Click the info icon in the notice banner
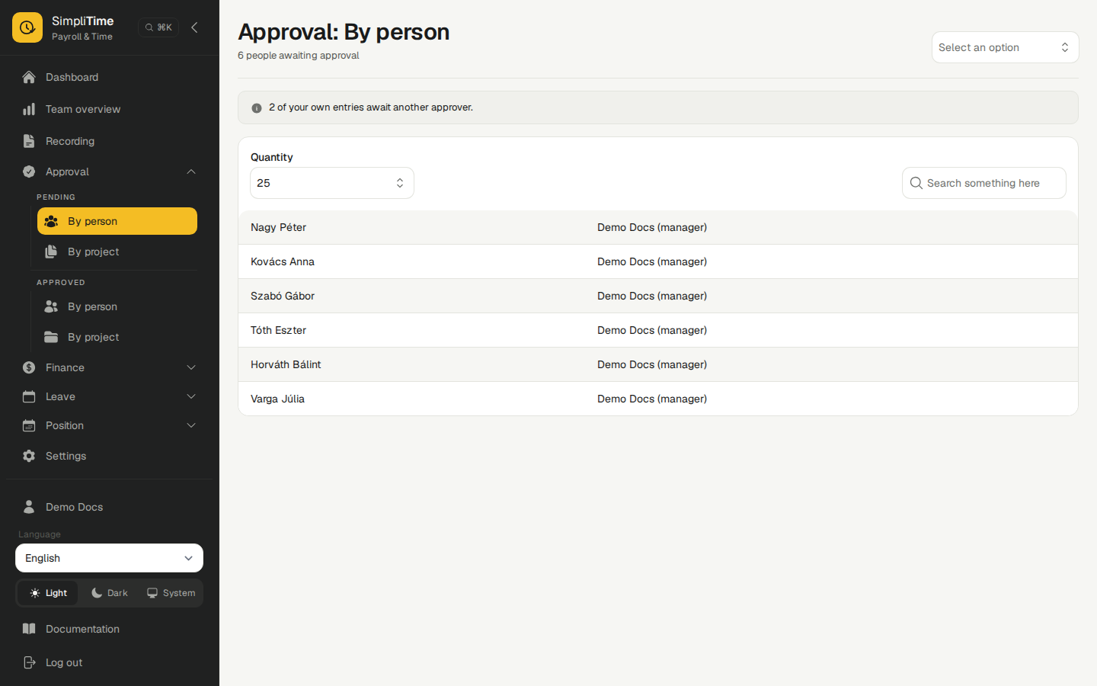Image resolution: width=1097 pixels, height=686 pixels. (257, 108)
